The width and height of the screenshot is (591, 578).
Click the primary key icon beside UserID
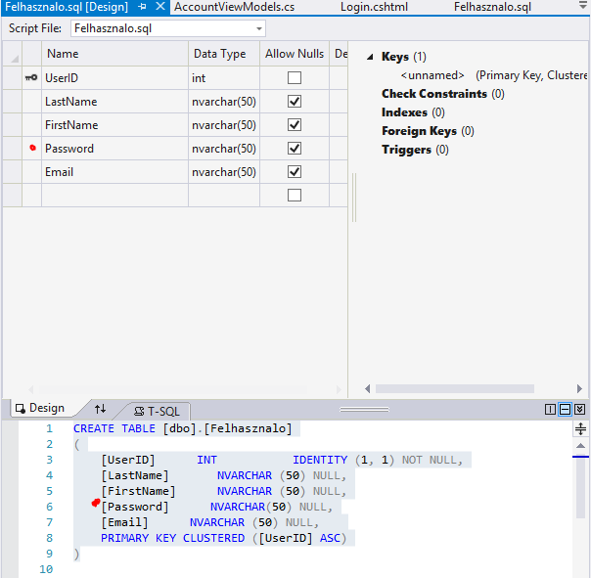click(x=31, y=77)
